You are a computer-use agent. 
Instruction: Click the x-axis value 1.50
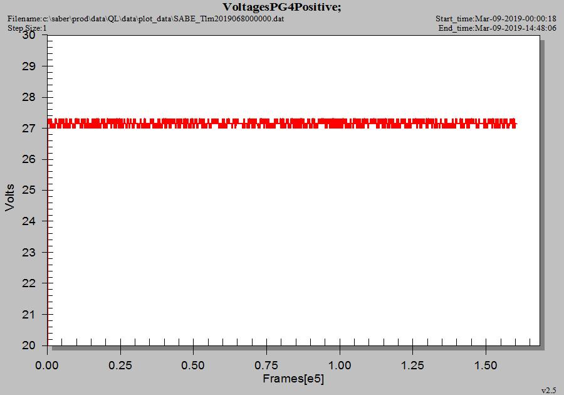[x=486, y=366]
